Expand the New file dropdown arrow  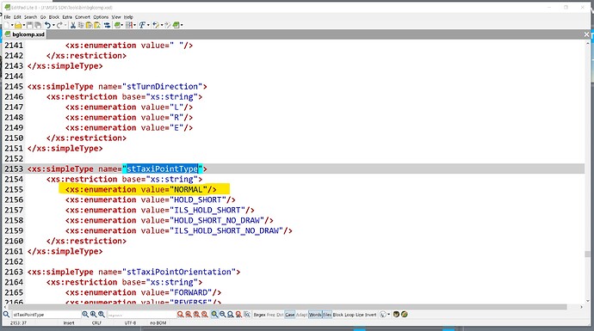[12, 25]
